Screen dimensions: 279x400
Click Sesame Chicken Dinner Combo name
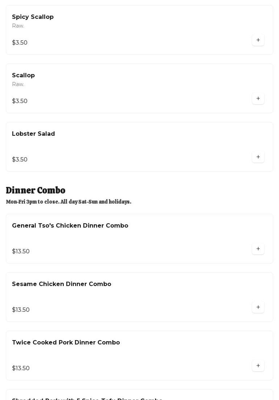tap(62, 284)
